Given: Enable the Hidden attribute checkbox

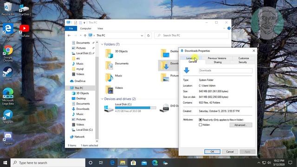Looking at the screenshot, I should pos(200,125).
